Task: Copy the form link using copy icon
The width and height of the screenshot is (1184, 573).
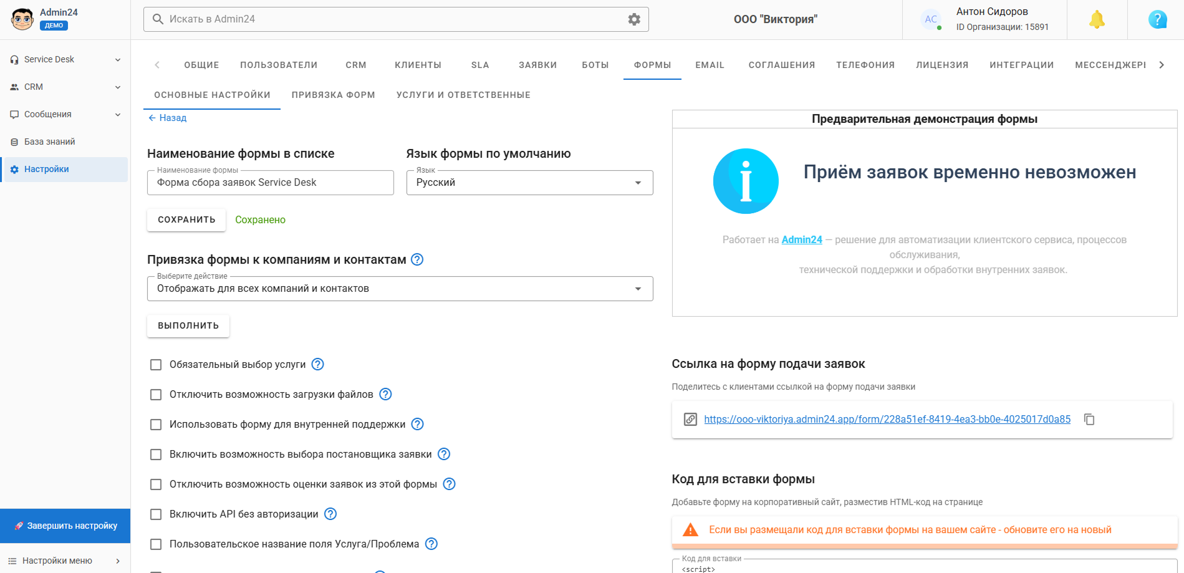Action: [x=1089, y=420]
